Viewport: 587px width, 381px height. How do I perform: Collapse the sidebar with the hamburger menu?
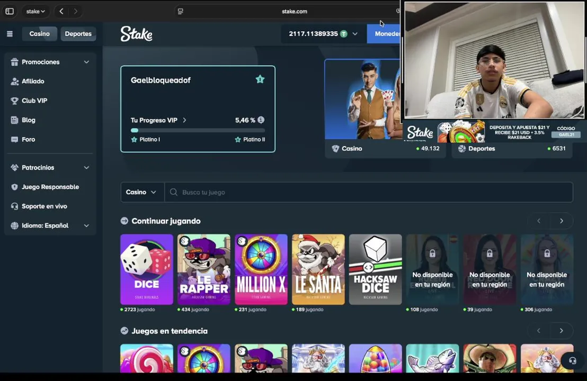click(10, 34)
